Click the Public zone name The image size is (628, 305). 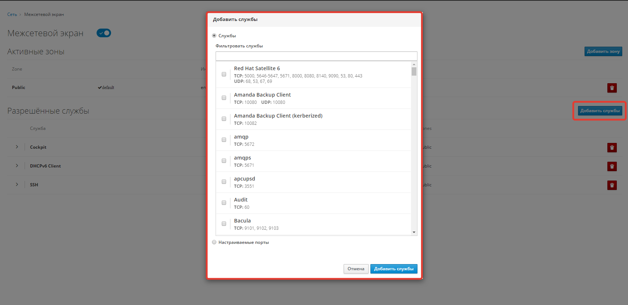click(x=18, y=88)
